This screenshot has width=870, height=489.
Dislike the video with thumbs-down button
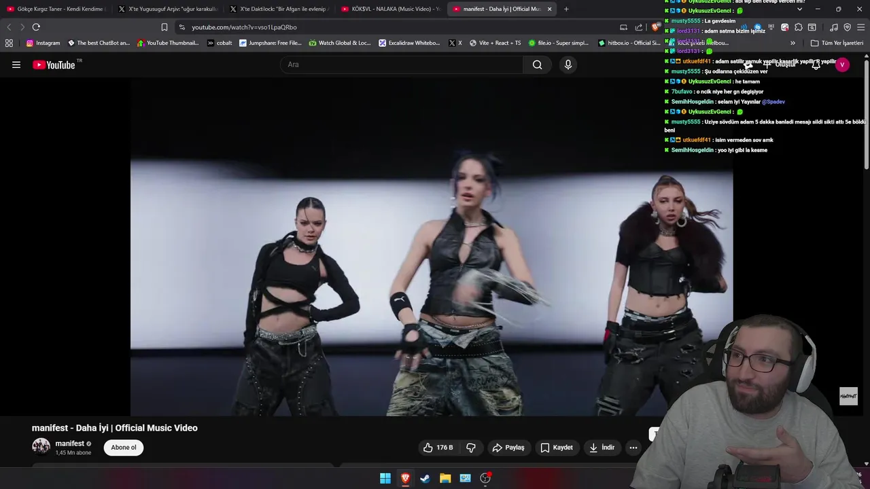coord(471,448)
